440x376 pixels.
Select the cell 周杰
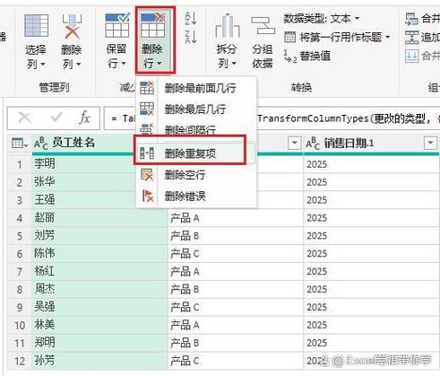[x=45, y=289]
